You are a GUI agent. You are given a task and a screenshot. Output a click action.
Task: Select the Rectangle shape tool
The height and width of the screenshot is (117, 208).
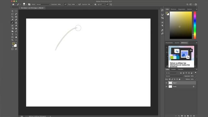[x=12, y=37]
